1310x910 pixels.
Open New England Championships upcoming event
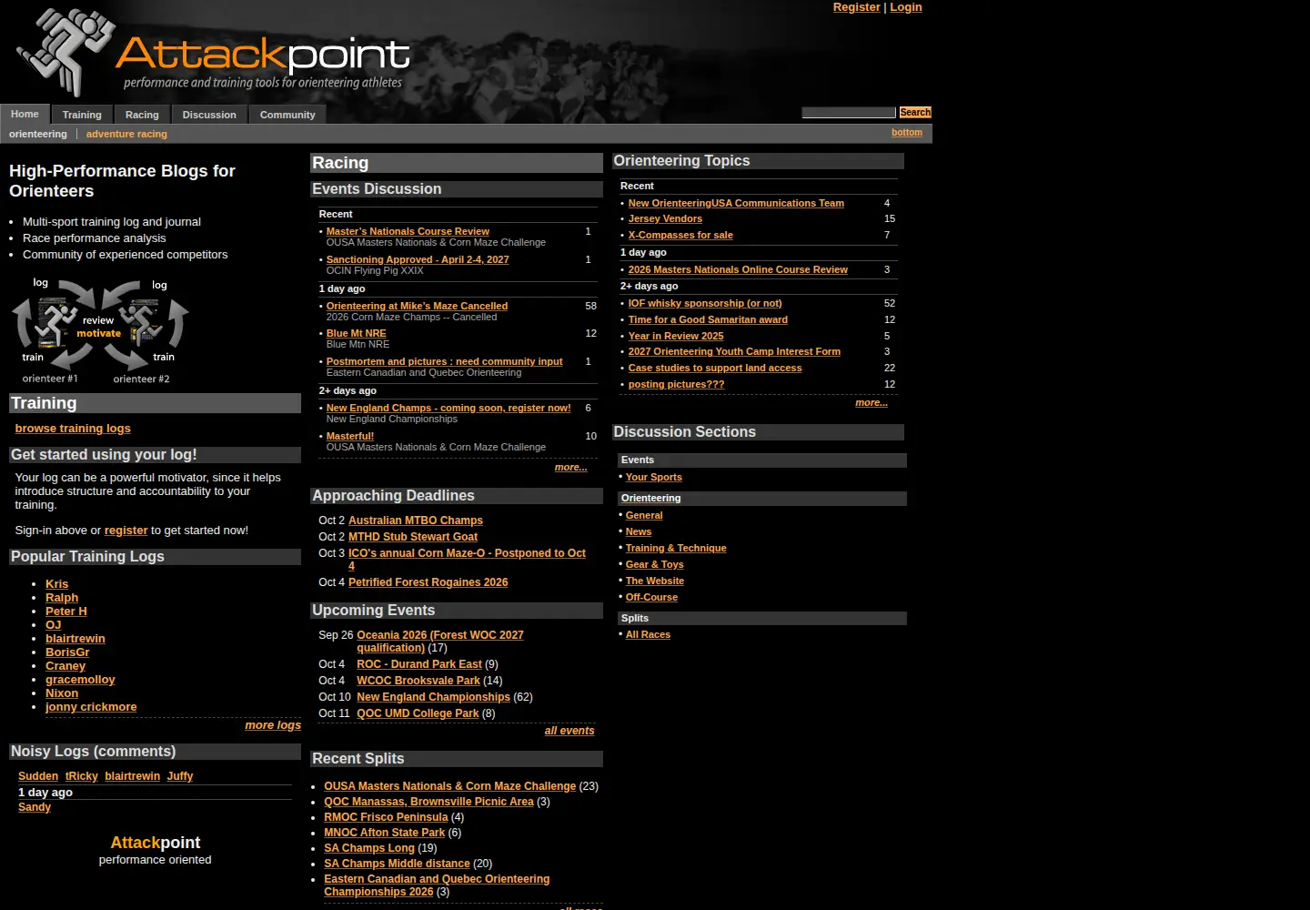(x=433, y=697)
